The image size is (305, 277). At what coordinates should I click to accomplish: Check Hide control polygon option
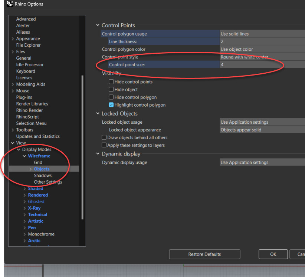tap(111, 97)
